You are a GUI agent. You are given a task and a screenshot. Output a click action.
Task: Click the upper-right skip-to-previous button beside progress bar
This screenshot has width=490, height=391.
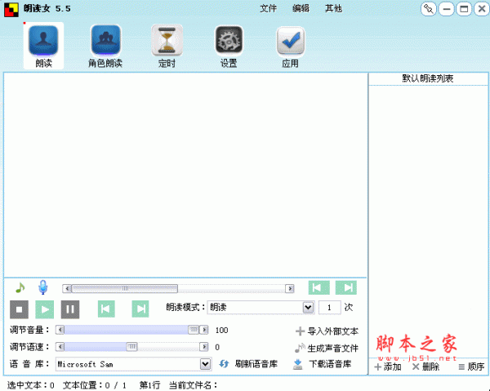coord(318,287)
